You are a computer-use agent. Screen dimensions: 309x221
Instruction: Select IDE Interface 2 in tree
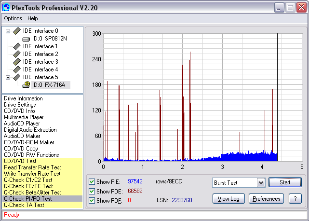tap(40, 54)
